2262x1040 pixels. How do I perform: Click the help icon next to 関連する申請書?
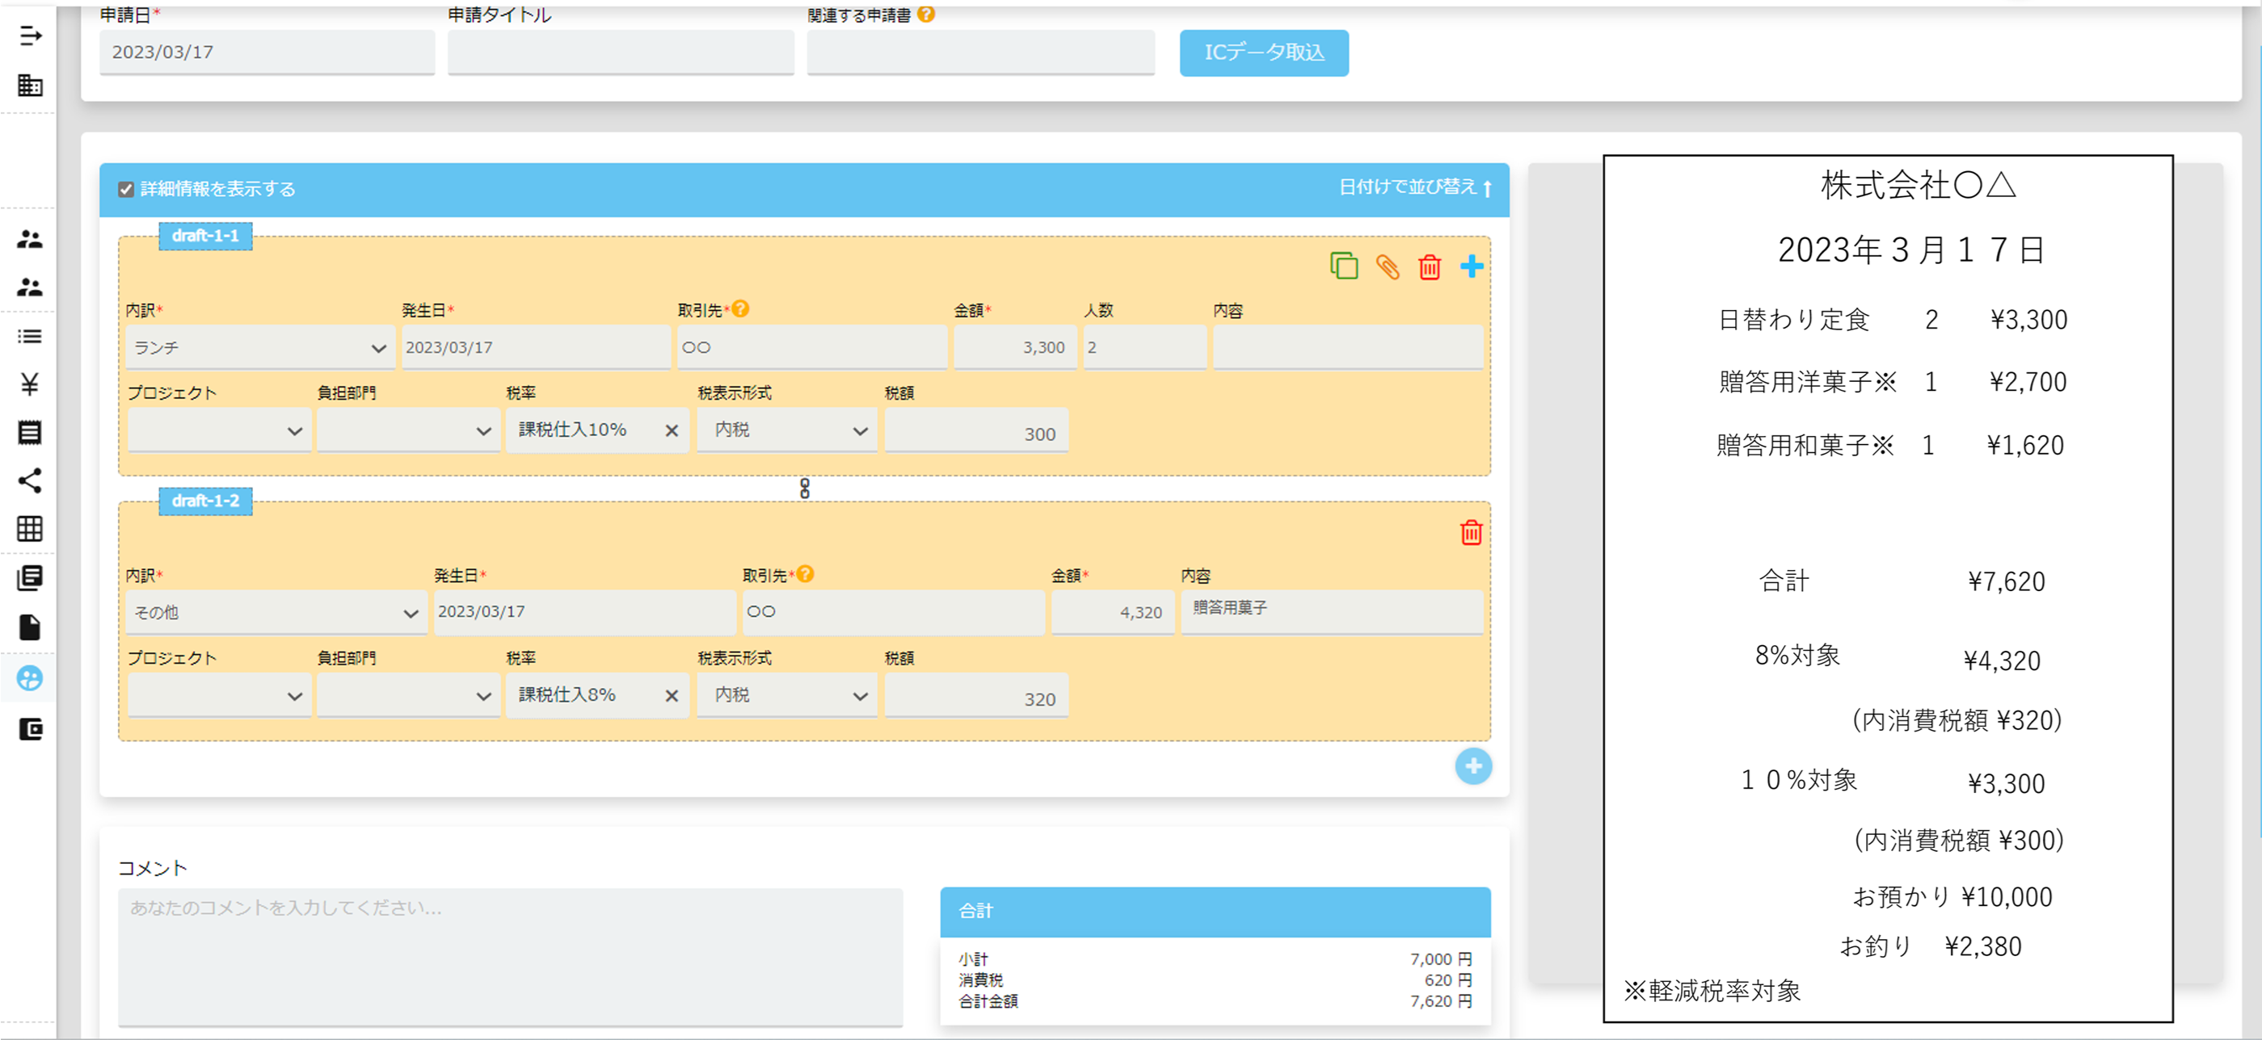tap(925, 14)
